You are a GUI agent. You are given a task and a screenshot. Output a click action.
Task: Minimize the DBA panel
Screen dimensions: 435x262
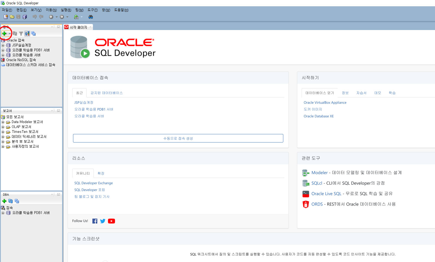[x=59, y=194]
